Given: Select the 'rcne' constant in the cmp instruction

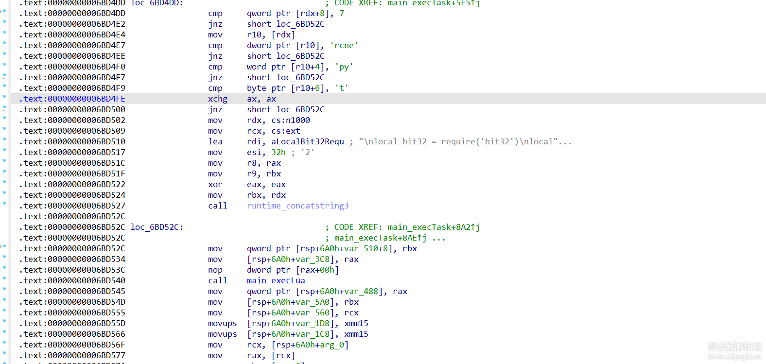Looking at the screenshot, I should (x=344, y=45).
